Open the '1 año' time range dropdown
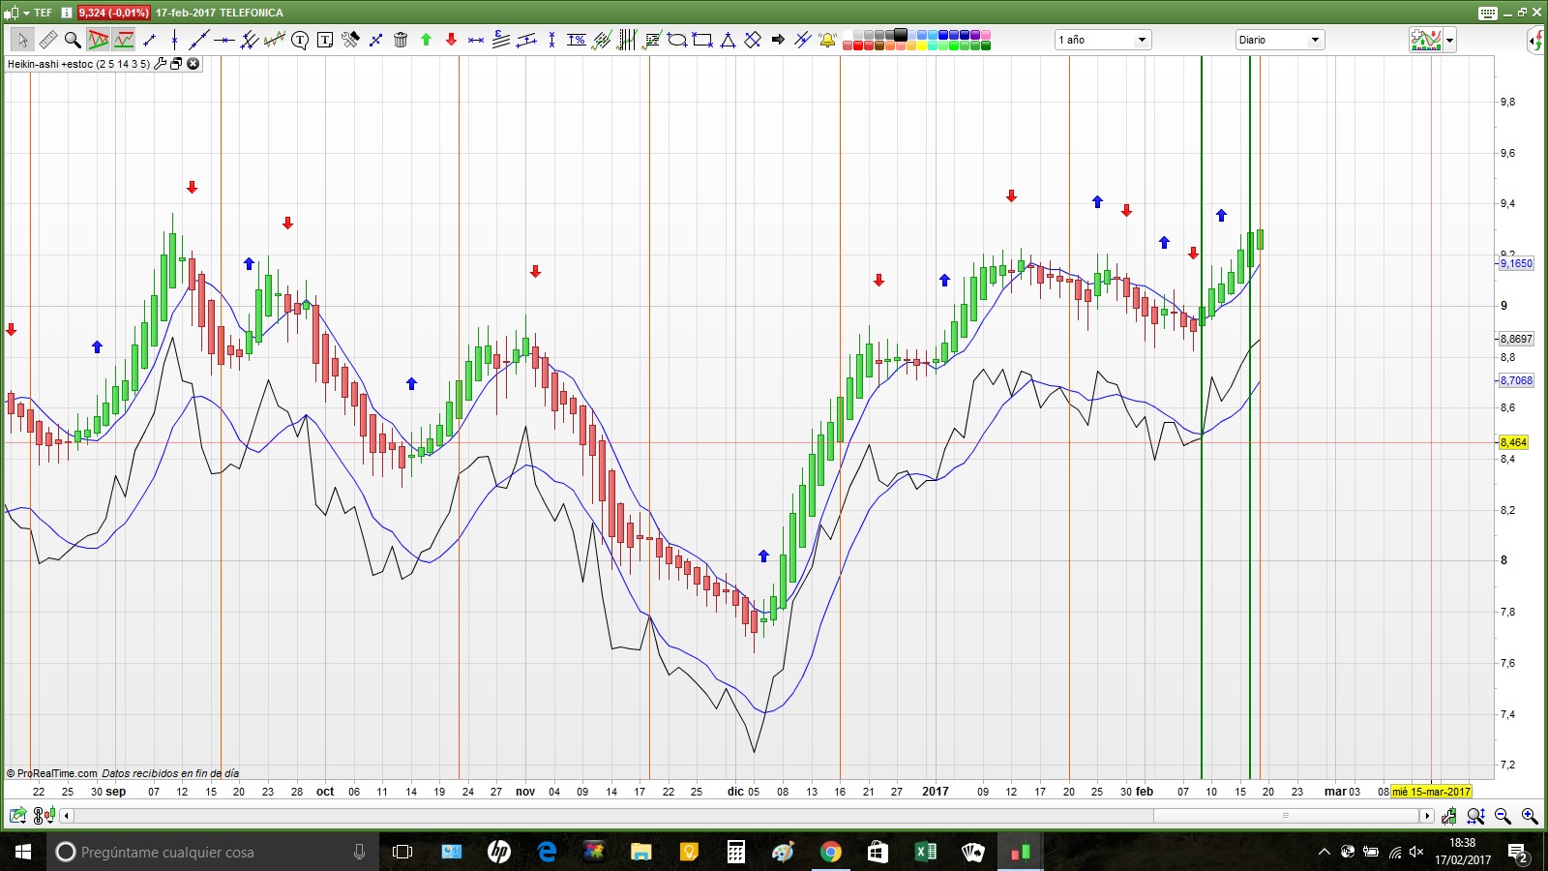 (1103, 40)
